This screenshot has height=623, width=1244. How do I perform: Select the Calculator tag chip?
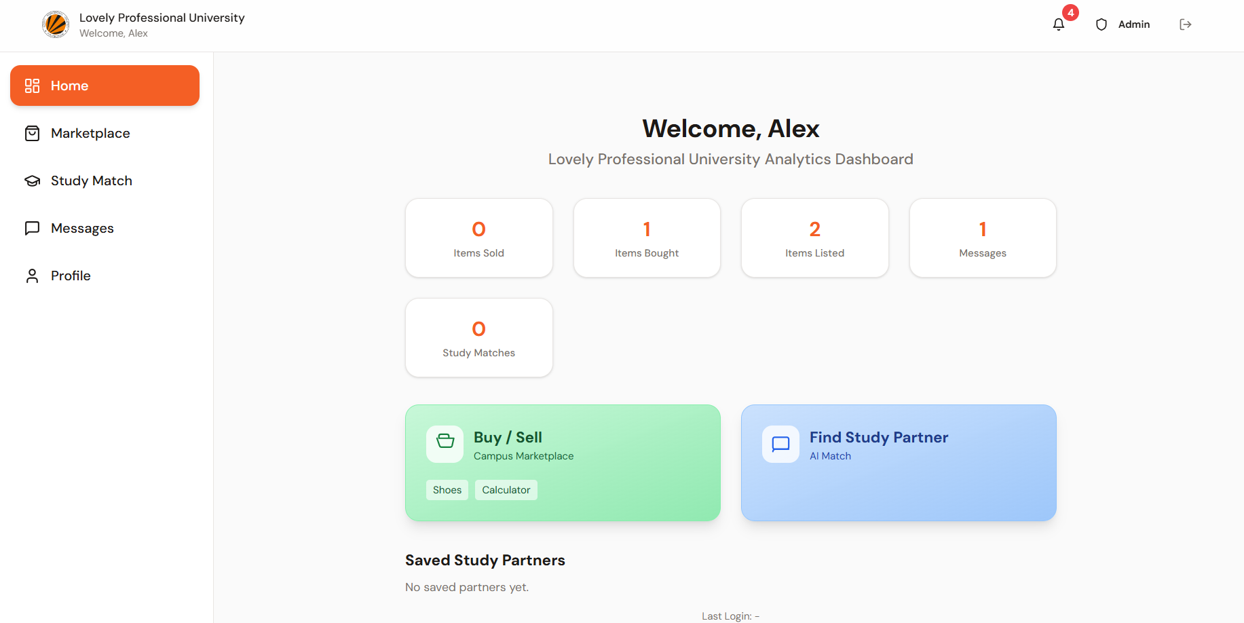(x=506, y=490)
